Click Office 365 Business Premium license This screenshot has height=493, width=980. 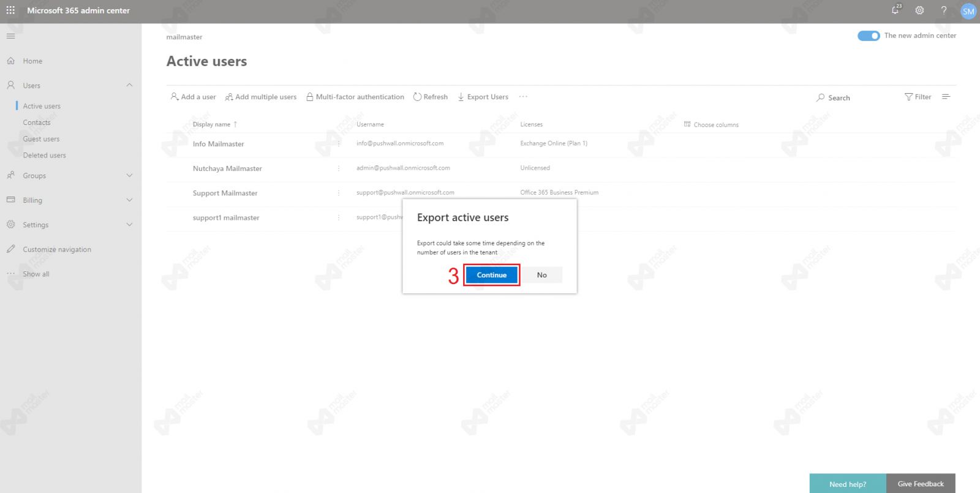559,192
